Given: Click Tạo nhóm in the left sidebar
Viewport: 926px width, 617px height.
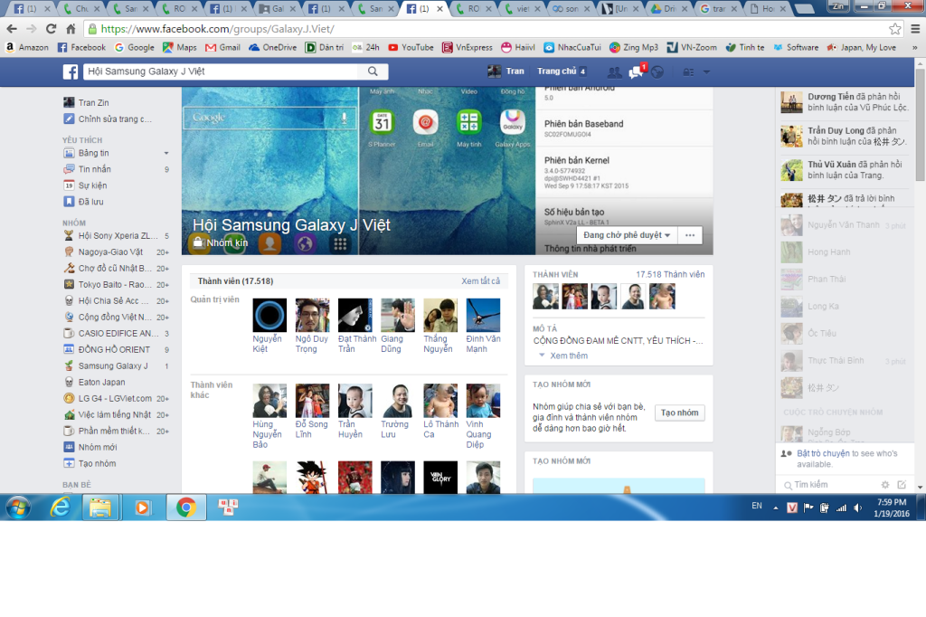Looking at the screenshot, I should pos(90,463).
